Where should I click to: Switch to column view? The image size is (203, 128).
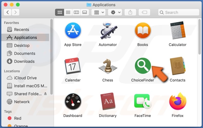76,12
